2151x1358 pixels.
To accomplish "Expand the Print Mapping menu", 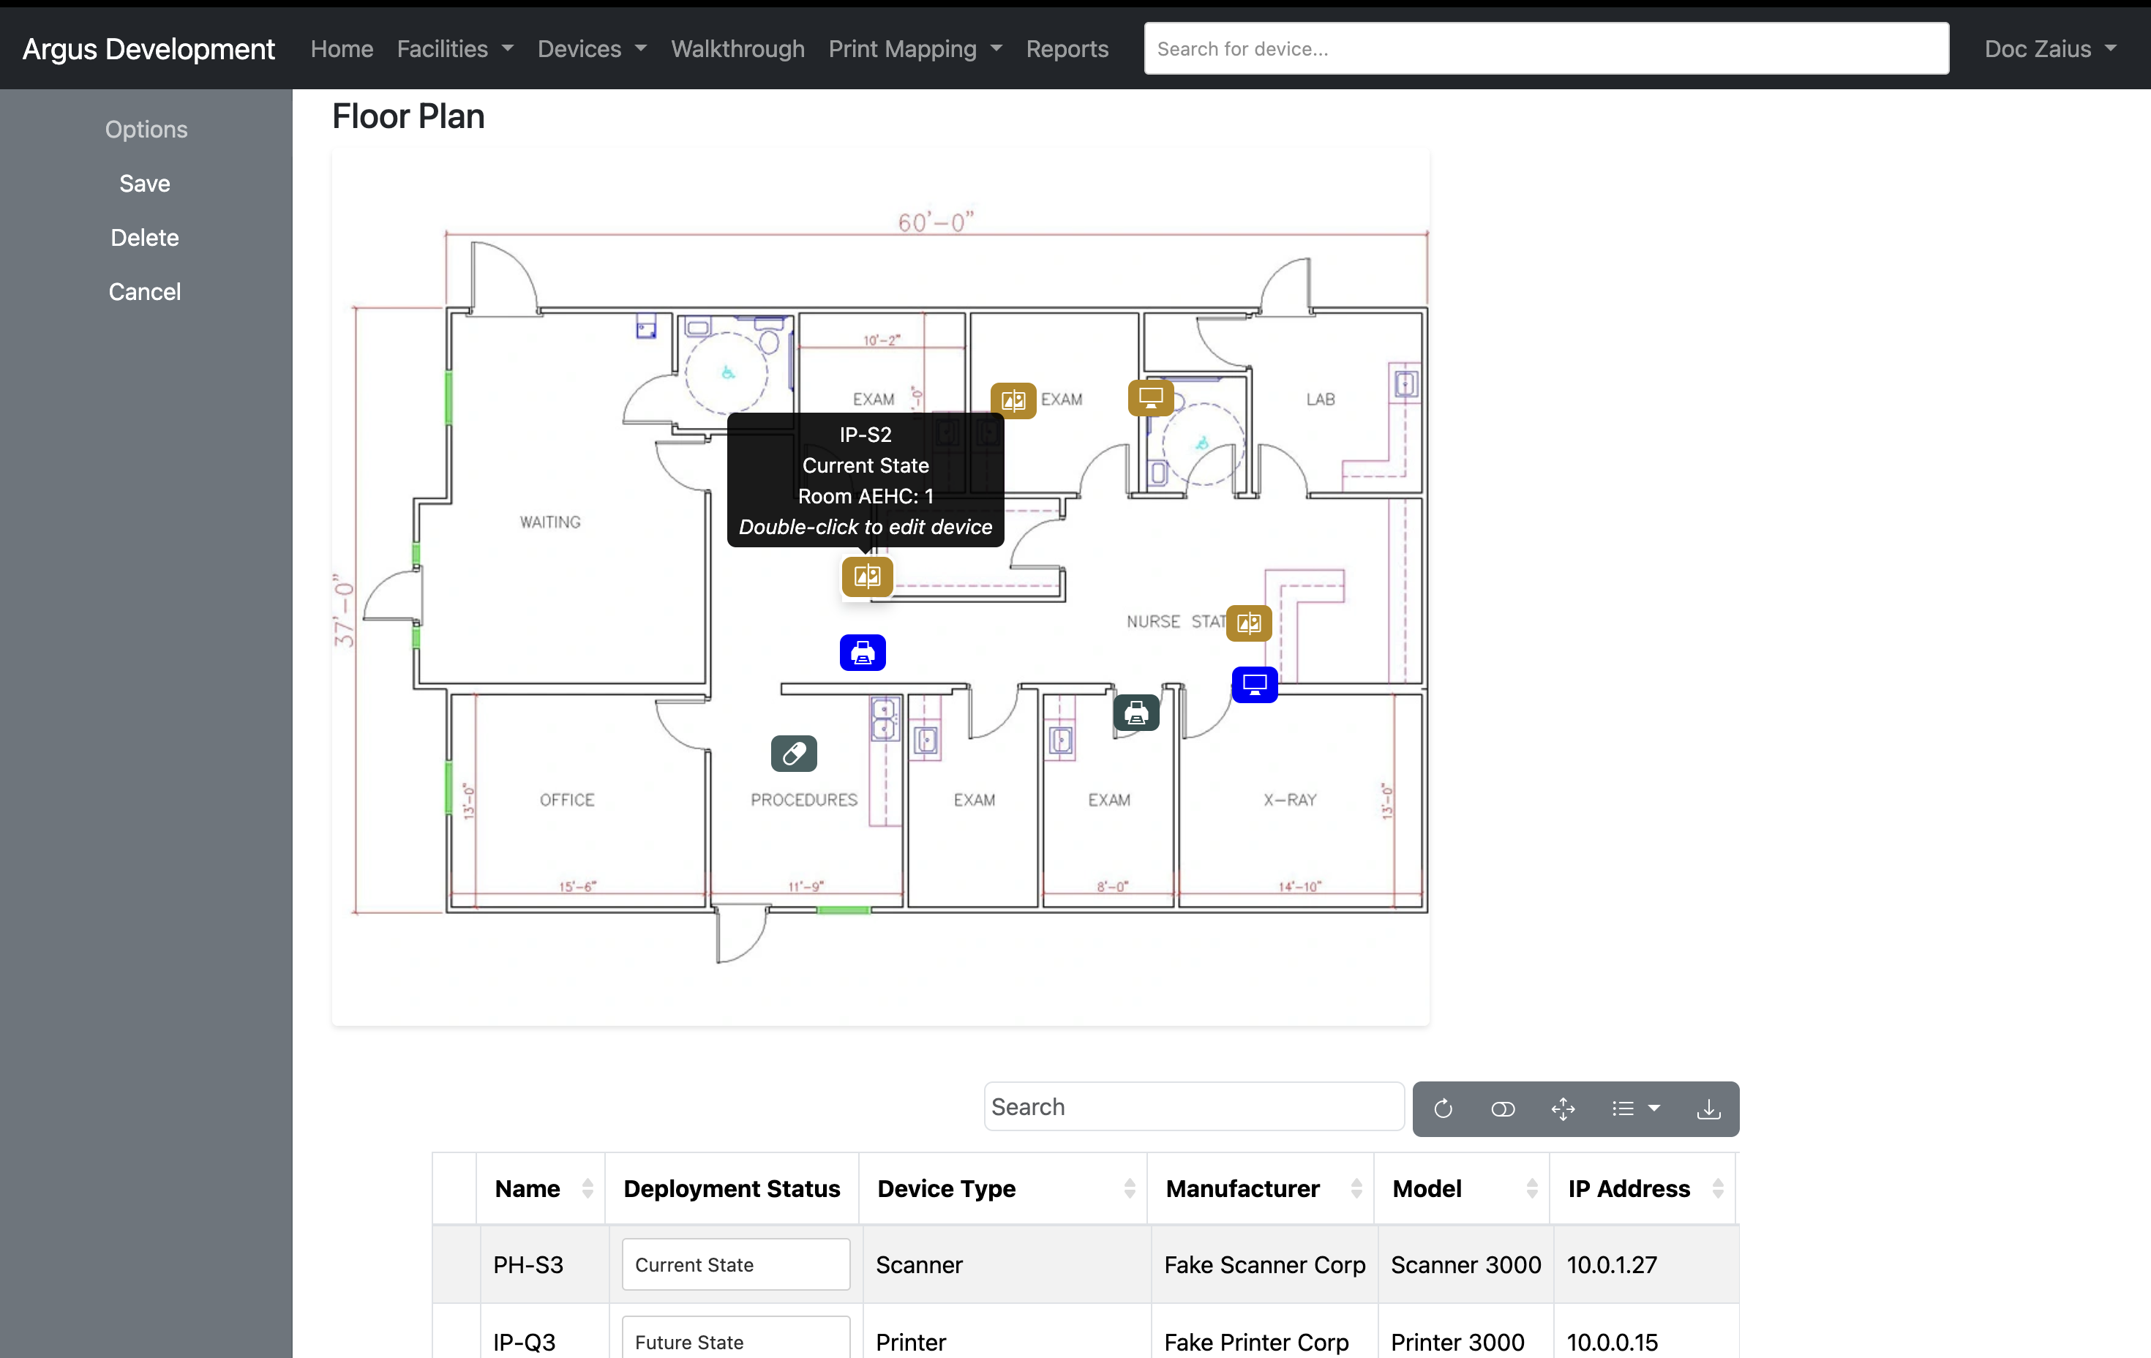I will [x=915, y=49].
